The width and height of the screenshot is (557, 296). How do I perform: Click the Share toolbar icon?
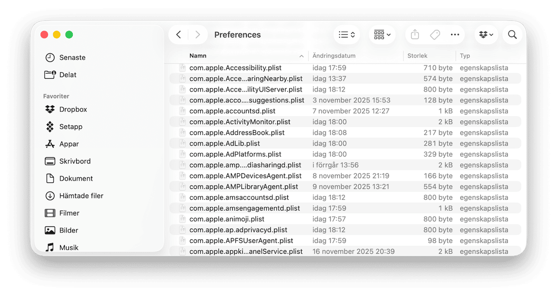pos(415,35)
